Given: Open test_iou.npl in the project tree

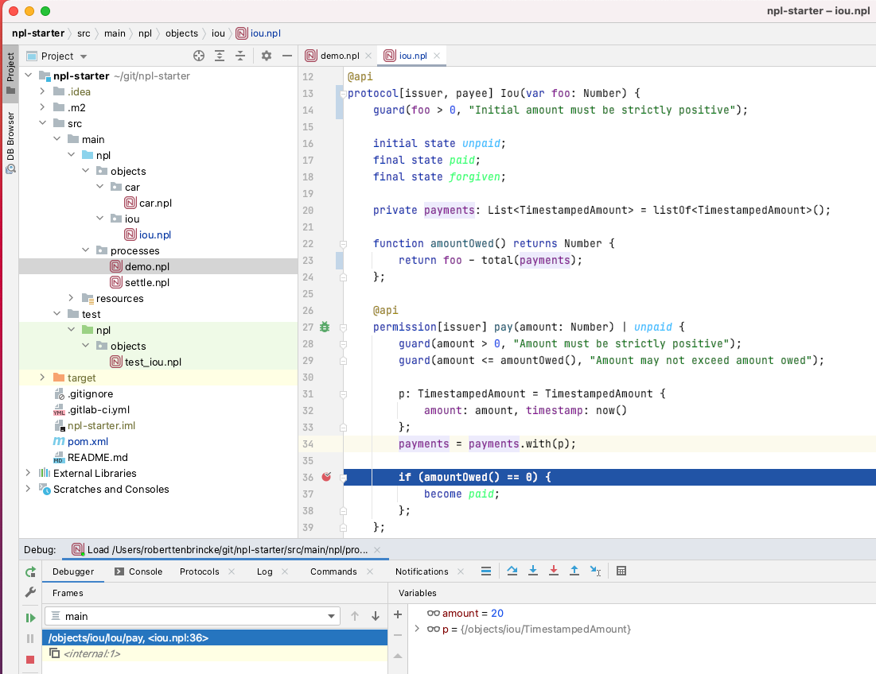Looking at the screenshot, I should tap(153, 362).
